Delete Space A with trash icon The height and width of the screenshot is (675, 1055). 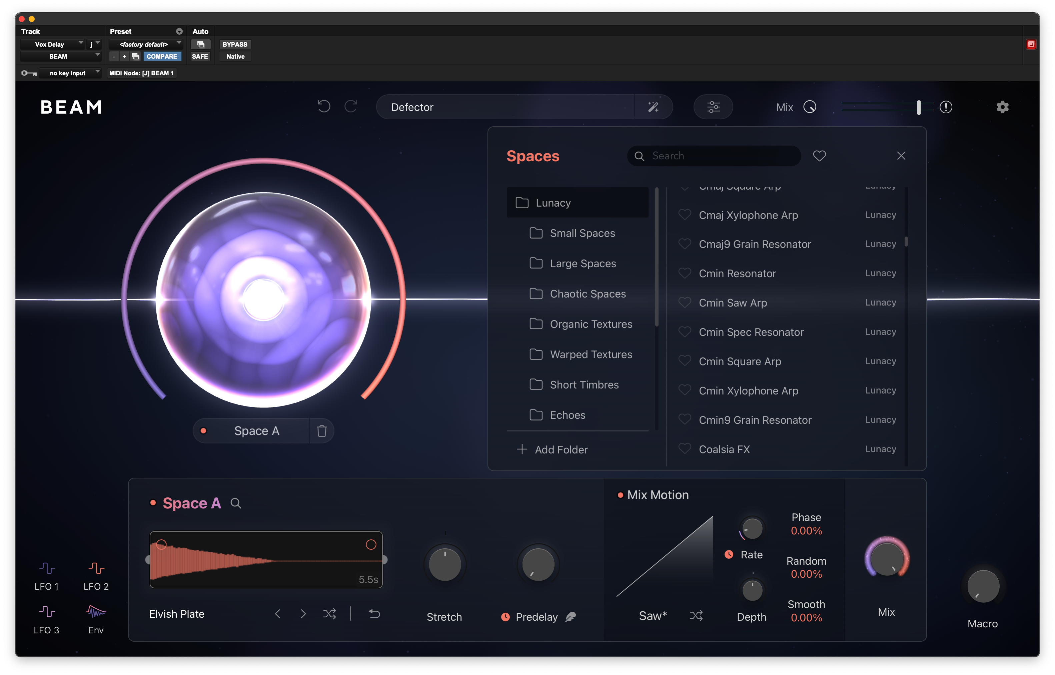coord(321,431)
